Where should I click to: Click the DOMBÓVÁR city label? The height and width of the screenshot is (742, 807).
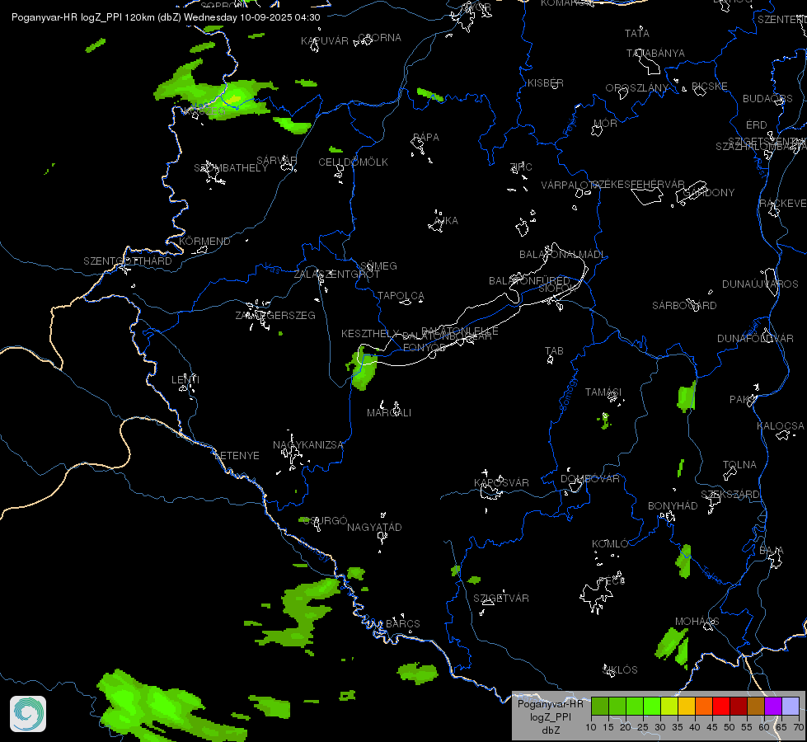(x=590, y=478)
